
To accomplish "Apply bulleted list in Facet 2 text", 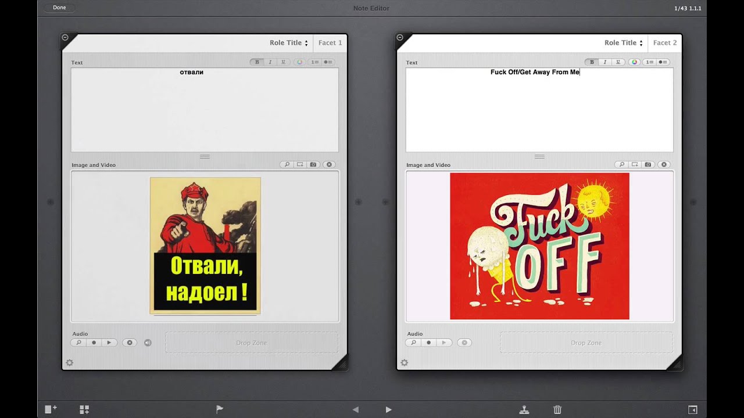I will 663,62.
